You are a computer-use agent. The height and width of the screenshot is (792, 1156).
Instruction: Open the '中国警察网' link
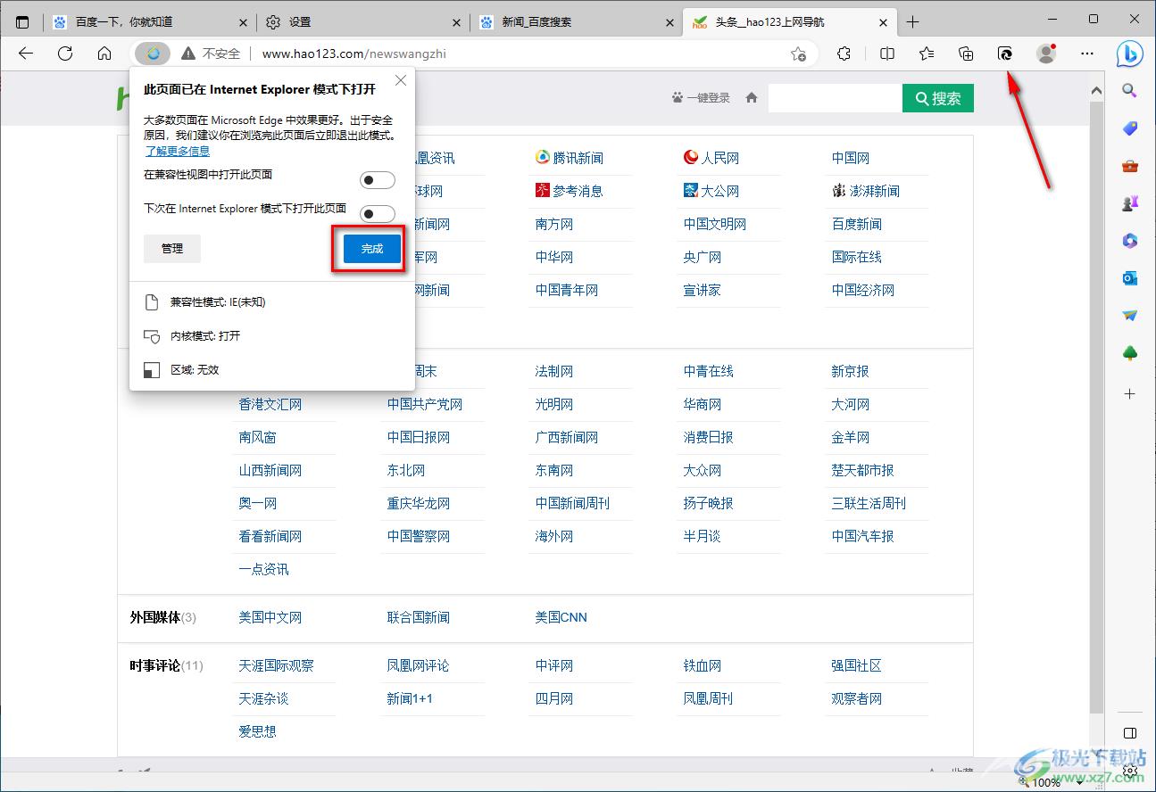[419, 536]
